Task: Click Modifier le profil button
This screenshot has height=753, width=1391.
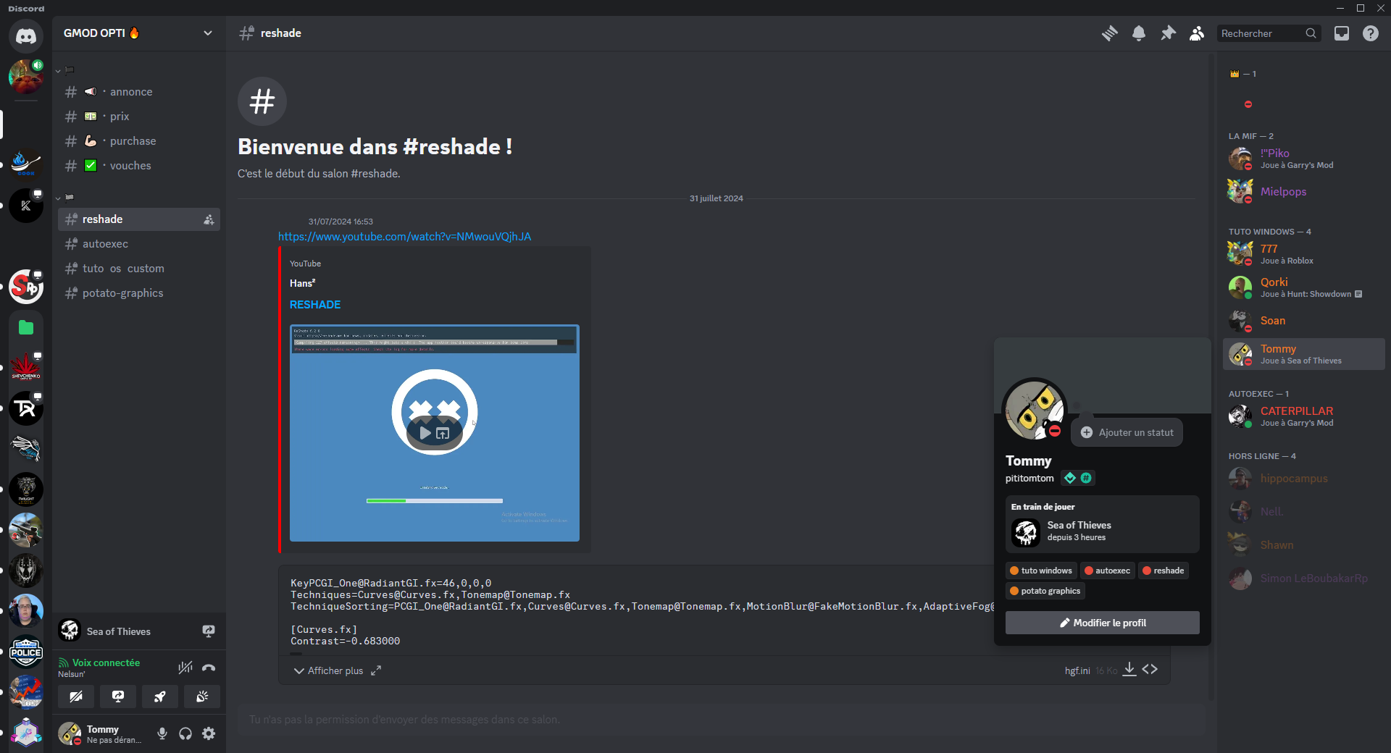Action: click(x=1103, y=623)
